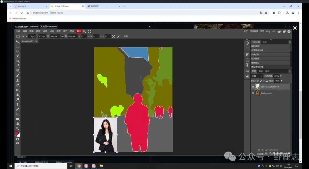Switch to the Channels tab
The image size is (309, 169).
tap(261, 71)
